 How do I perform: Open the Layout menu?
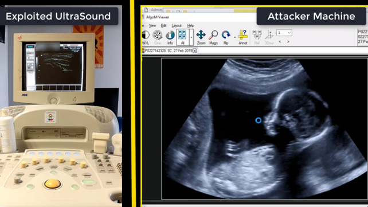click(177, 25)
